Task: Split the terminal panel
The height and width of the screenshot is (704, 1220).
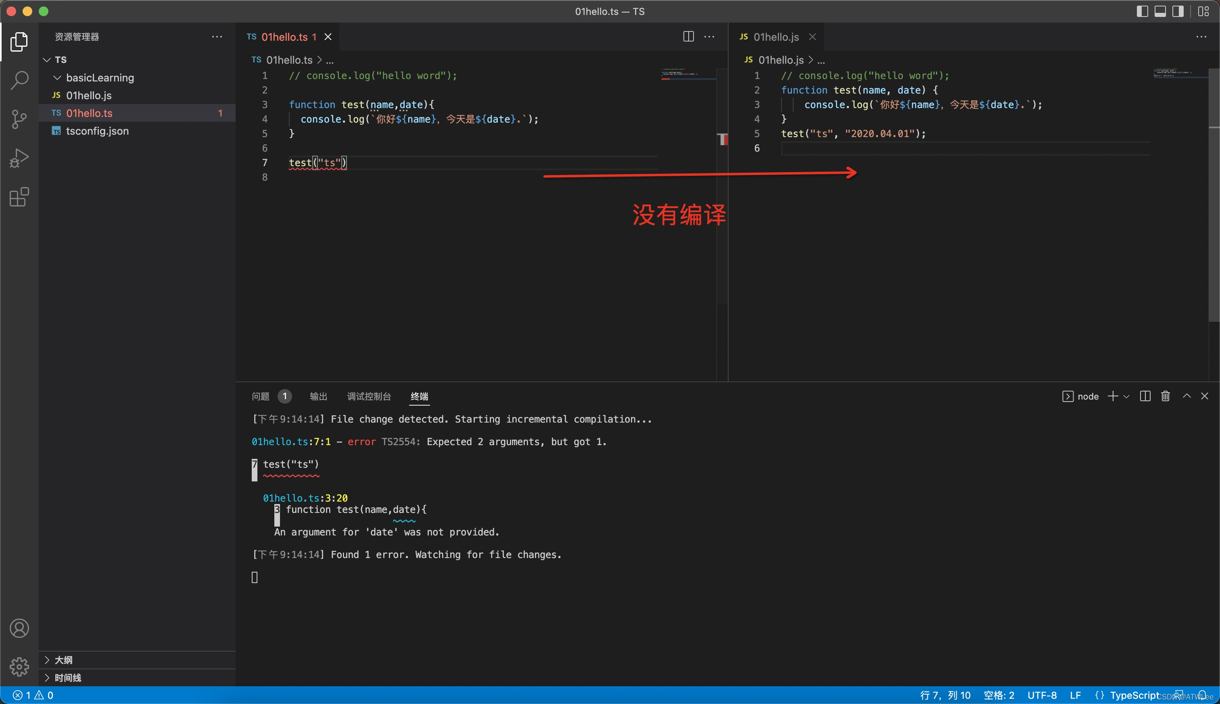Action: point(1145,396)
